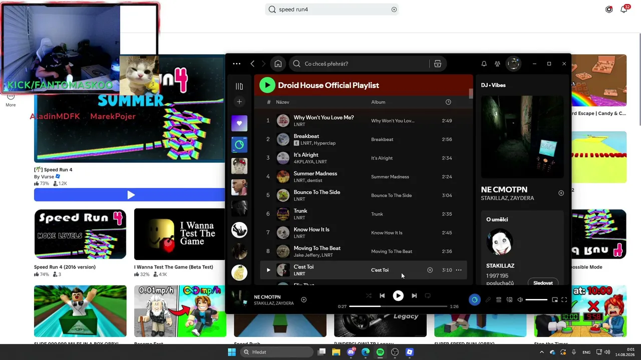Viewport: 641px width, 360px height.
Task: Toggle the lyrics microphone icon
Action: click(488, 299)
